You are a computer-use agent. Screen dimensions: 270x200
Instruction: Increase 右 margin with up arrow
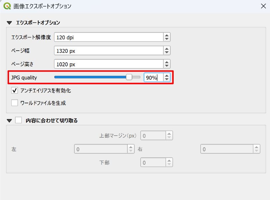click(x=256, y=147)
